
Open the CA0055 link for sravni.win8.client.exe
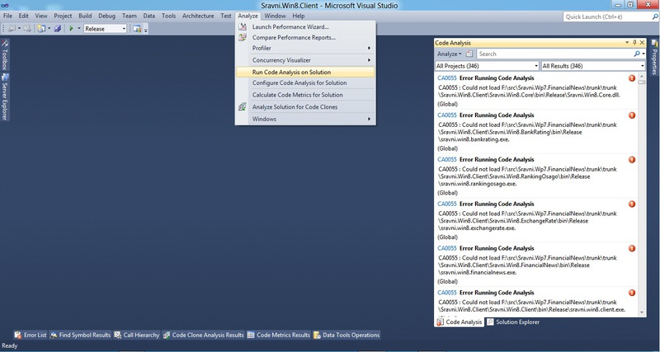point(447,293)
